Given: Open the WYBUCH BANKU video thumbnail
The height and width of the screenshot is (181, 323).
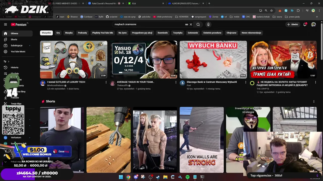Looking at the screenshot, I should pos(213,60).
